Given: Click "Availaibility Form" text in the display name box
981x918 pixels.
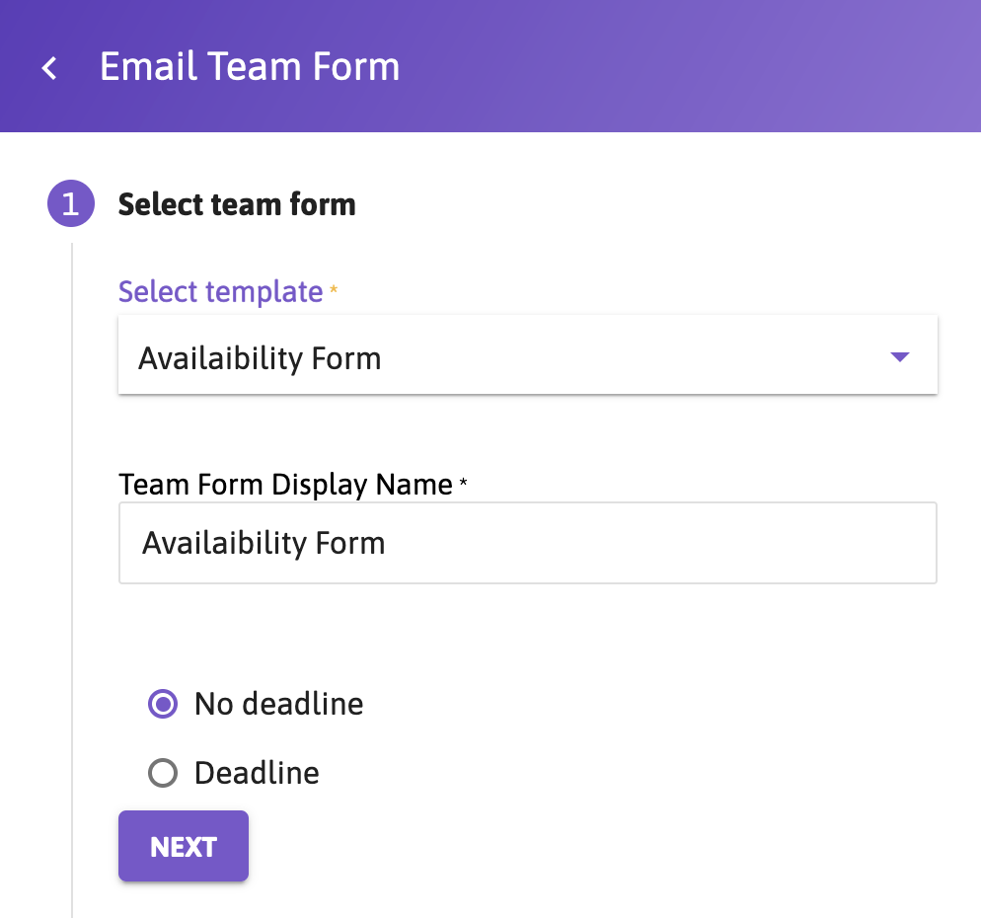Looking at the screenshot, I should coord(264,543).
